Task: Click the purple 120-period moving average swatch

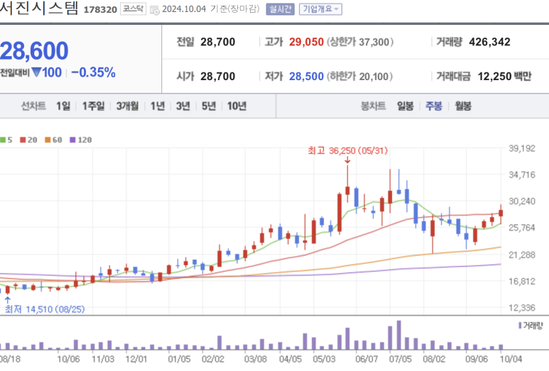Action: pos(72,140)
